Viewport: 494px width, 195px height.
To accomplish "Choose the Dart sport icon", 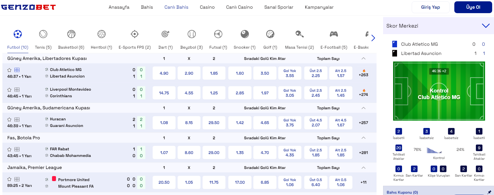I will click(165, 34).
